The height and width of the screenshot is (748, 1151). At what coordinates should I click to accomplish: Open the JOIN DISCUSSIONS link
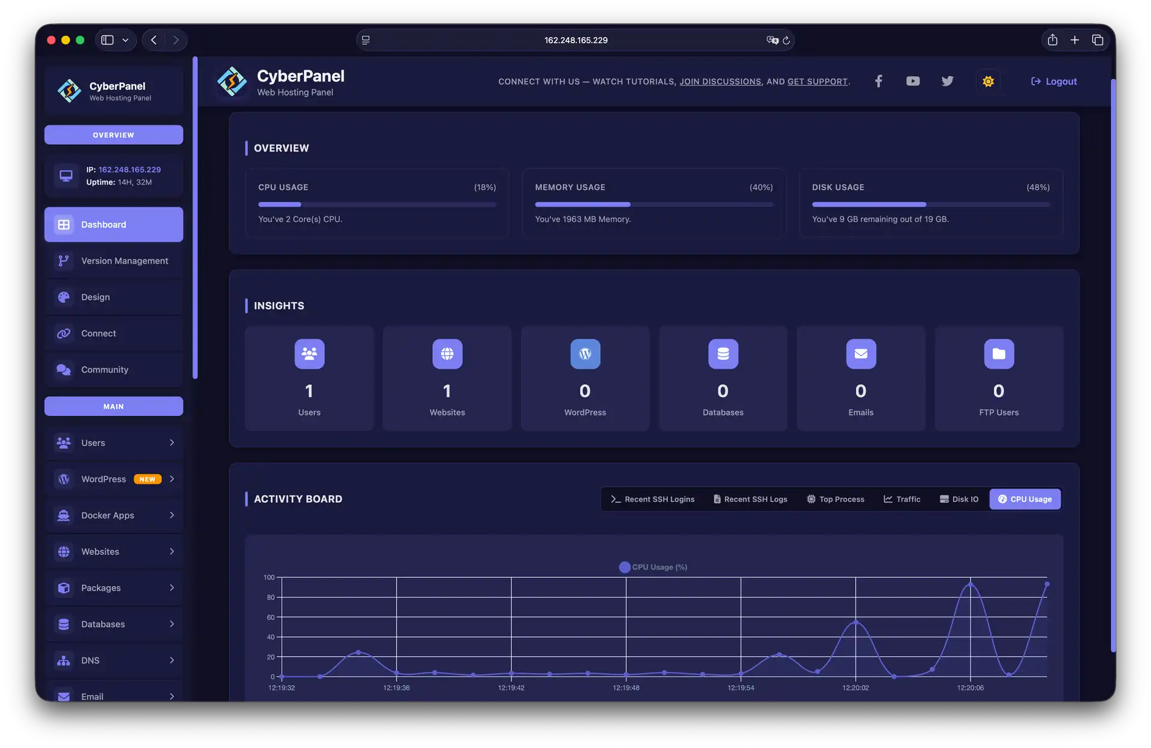[x=721, y=82]
